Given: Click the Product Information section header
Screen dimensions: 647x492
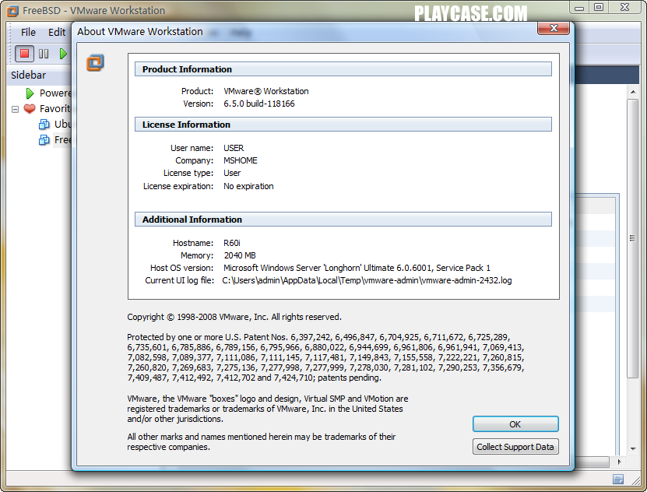Looking at the screenshot, I should click(343, 69).
